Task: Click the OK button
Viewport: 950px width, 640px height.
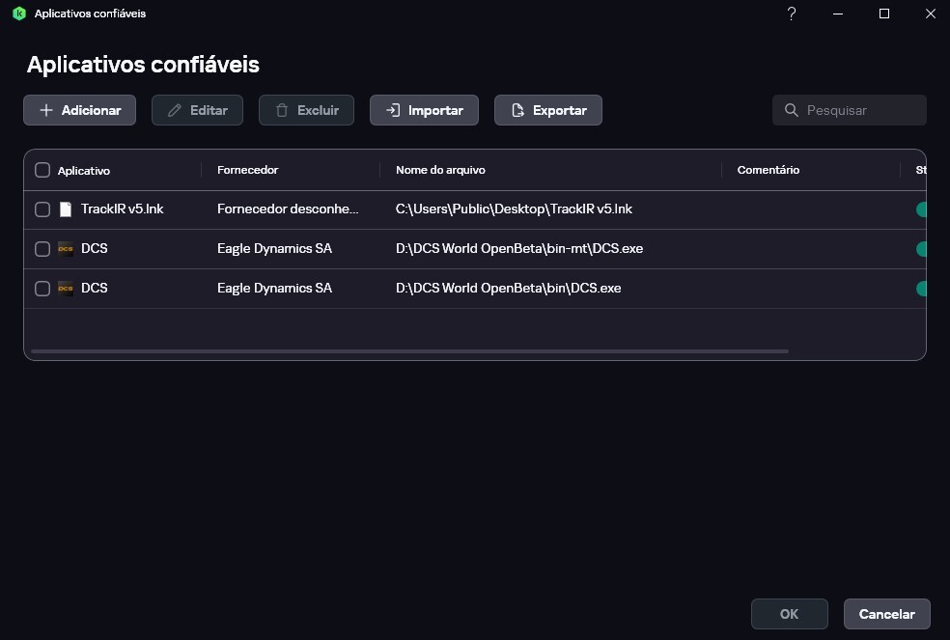Action: click(790, 614)
